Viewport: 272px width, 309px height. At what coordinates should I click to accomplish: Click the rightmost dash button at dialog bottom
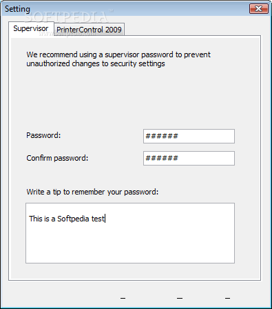point(227,299)
